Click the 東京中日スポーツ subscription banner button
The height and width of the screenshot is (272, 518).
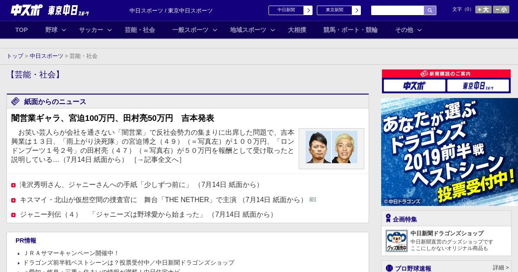click(478, 85)
